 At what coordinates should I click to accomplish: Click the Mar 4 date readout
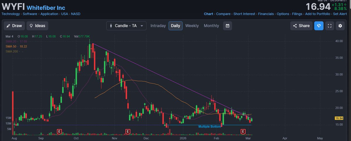point(9,36)
